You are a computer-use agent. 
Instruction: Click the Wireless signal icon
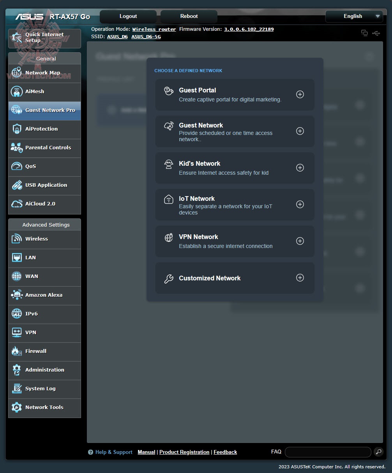pyautogui.click(x=17, y=239)
